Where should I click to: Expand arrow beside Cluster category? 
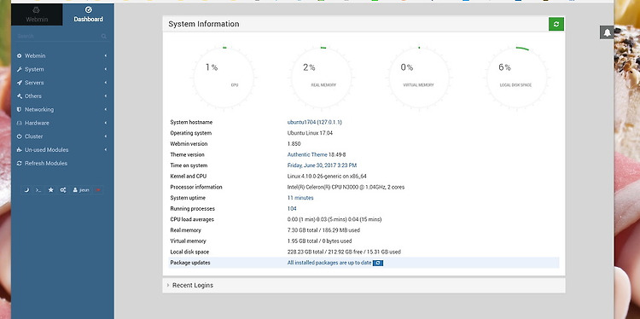pos(105,136)
